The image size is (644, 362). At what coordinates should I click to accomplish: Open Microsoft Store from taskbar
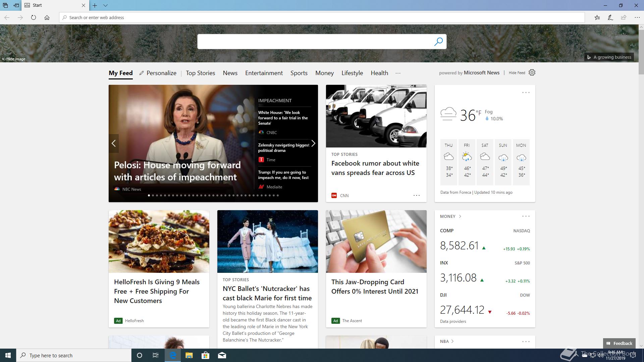(x=205, y=355)
